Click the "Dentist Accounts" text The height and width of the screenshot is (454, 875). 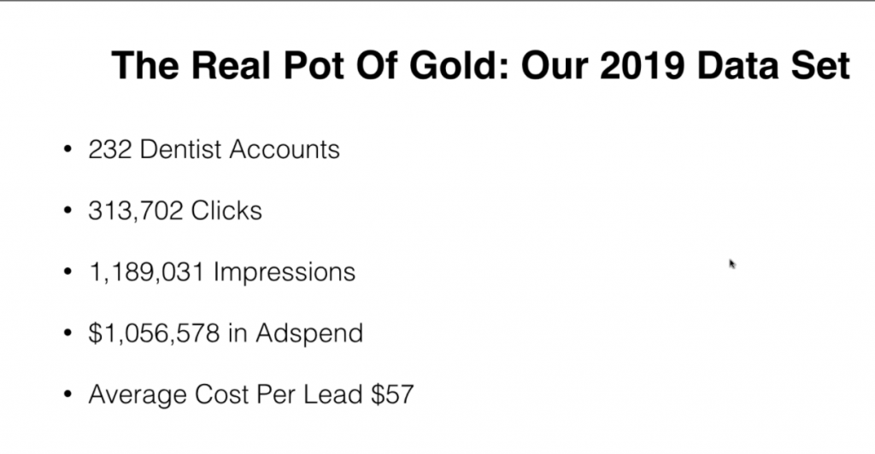point(239,149)
